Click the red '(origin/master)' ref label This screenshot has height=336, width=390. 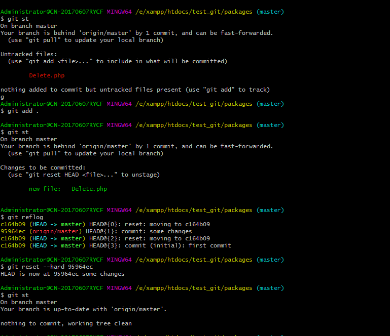point(55,231)
